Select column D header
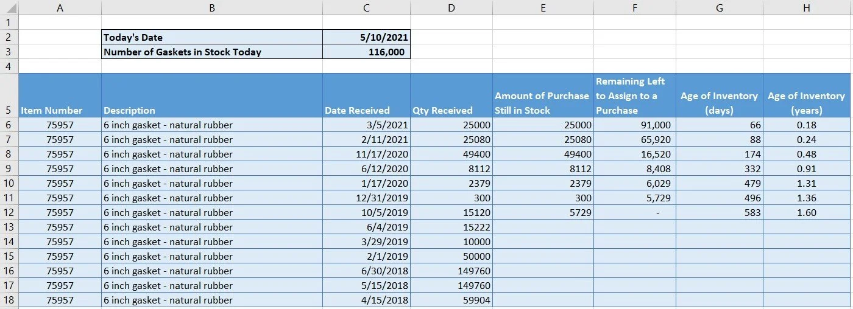This screenshot has height=309, width=853. tap(451, 7)
